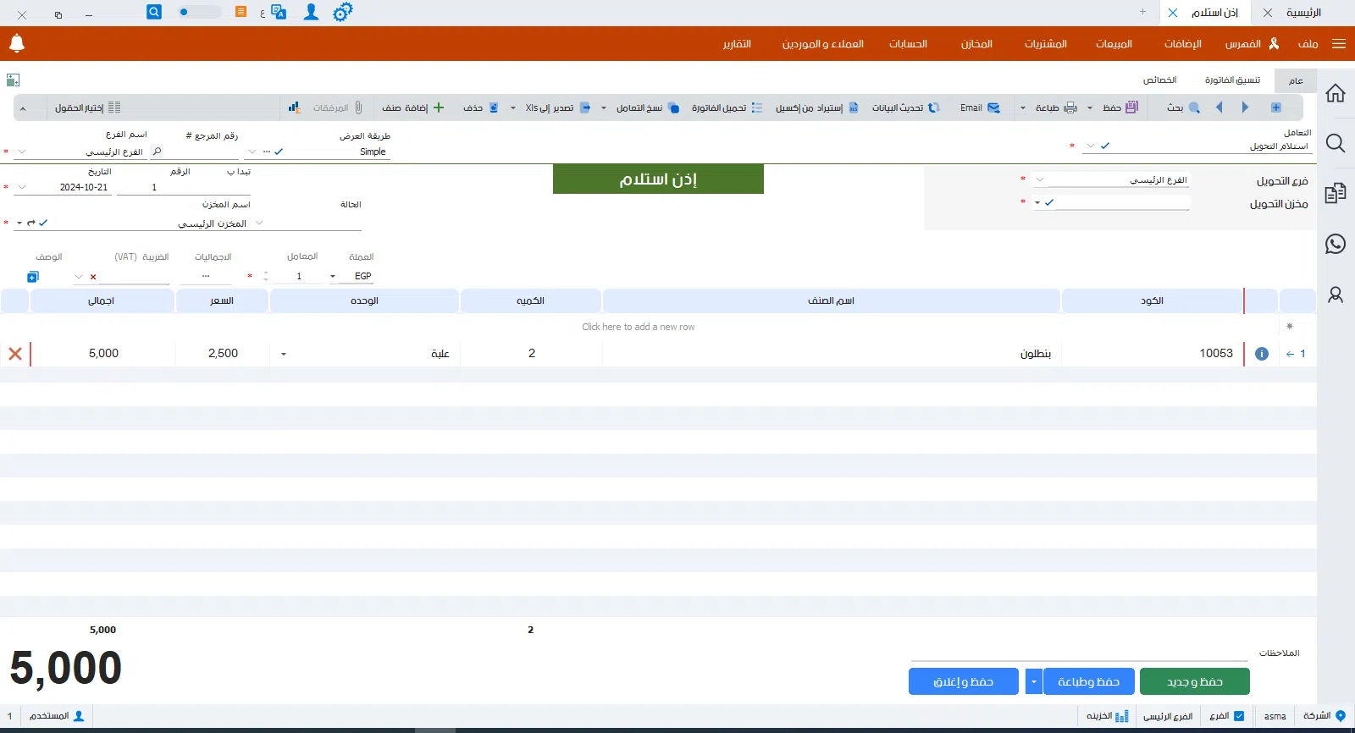Open المرفقات attachments paperclip
Screen dimensions: 1355x733
point(338,107)
